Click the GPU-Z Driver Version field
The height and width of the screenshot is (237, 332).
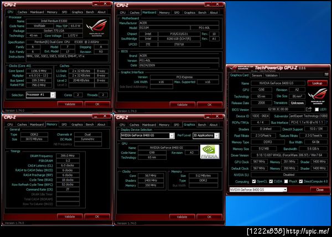coord(289,155)
